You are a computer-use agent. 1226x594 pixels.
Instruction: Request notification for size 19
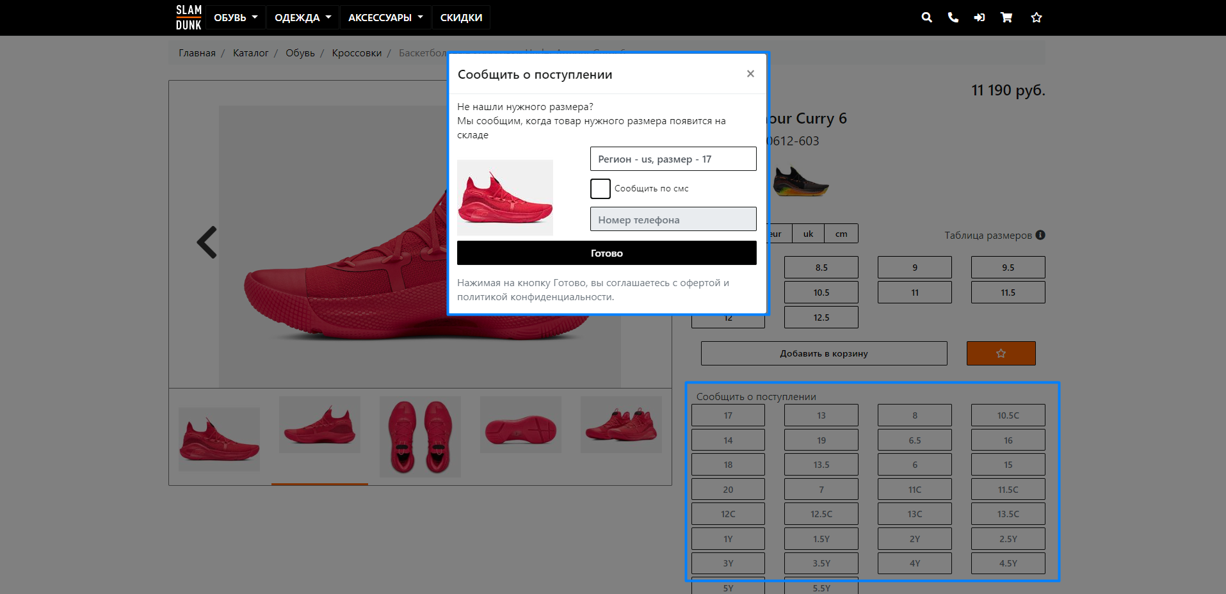[x=821, y=440]
